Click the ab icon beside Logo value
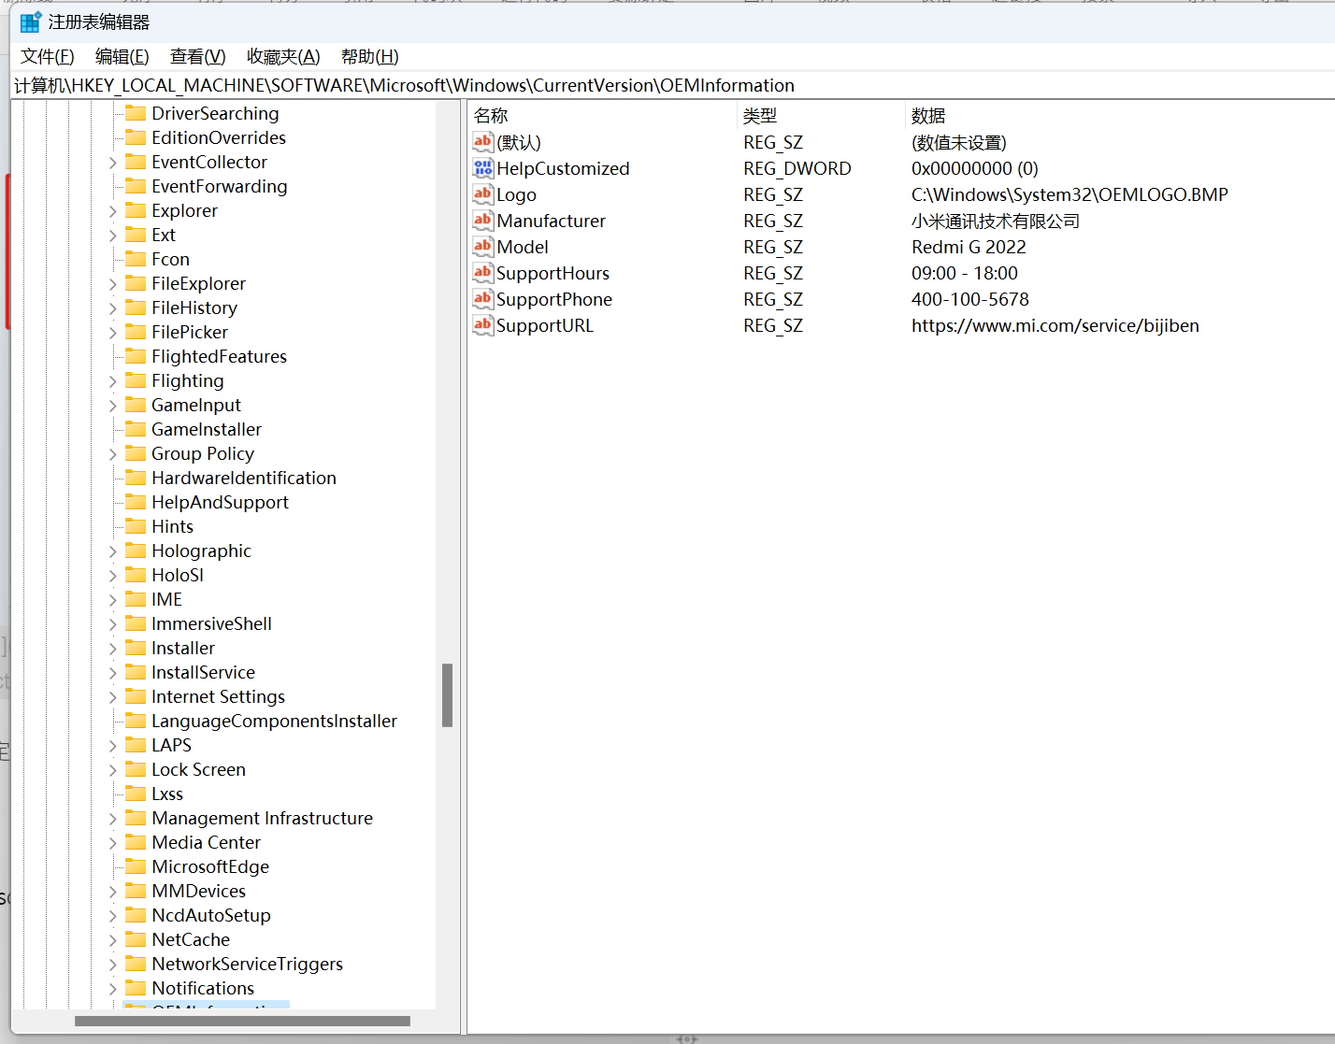This screenshot has width=1335, height=1044. pos(482,194)
